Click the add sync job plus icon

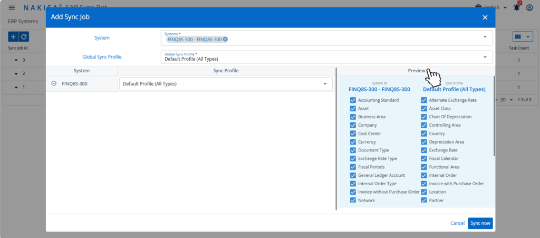tap(13, 36)
